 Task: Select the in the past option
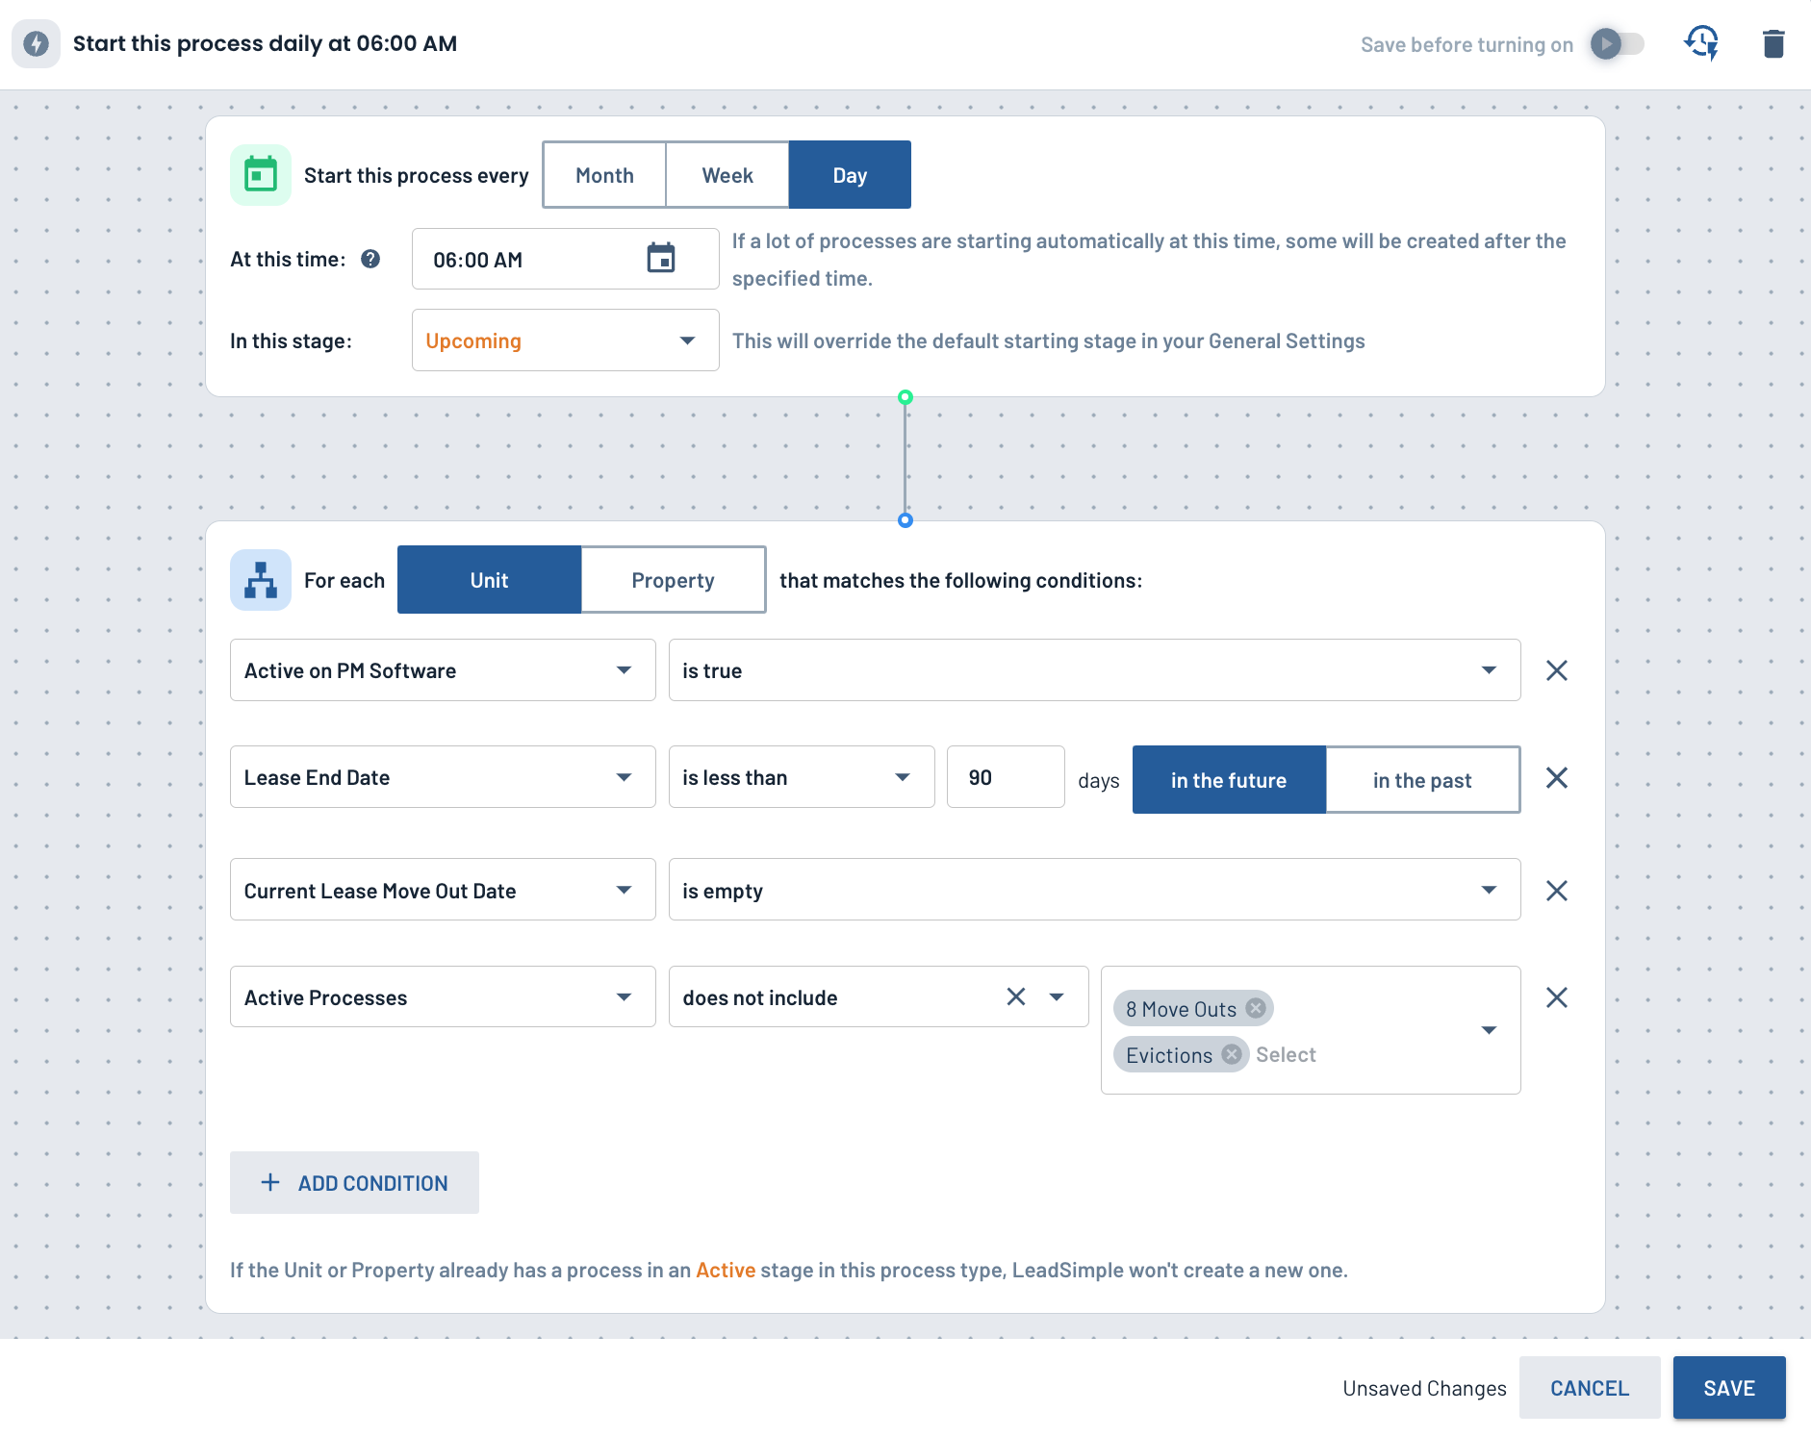pyautogui.click(x=1422, y=780)
